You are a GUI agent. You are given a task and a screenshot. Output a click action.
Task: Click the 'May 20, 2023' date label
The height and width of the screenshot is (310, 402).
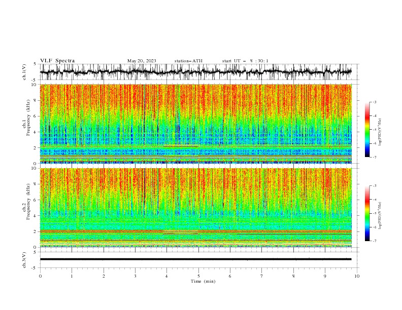coord(142,61)
